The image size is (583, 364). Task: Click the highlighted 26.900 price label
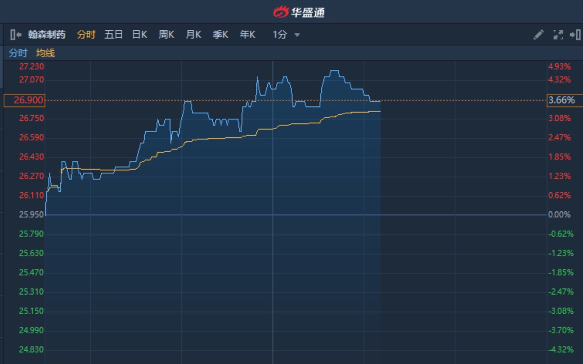(x=25, y=100)
